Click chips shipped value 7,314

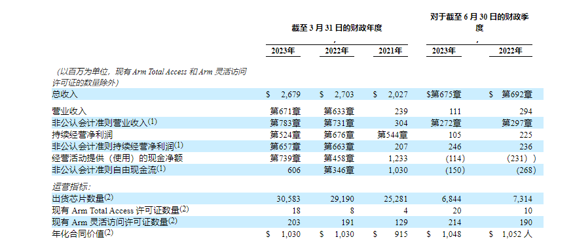pos(523,199)
